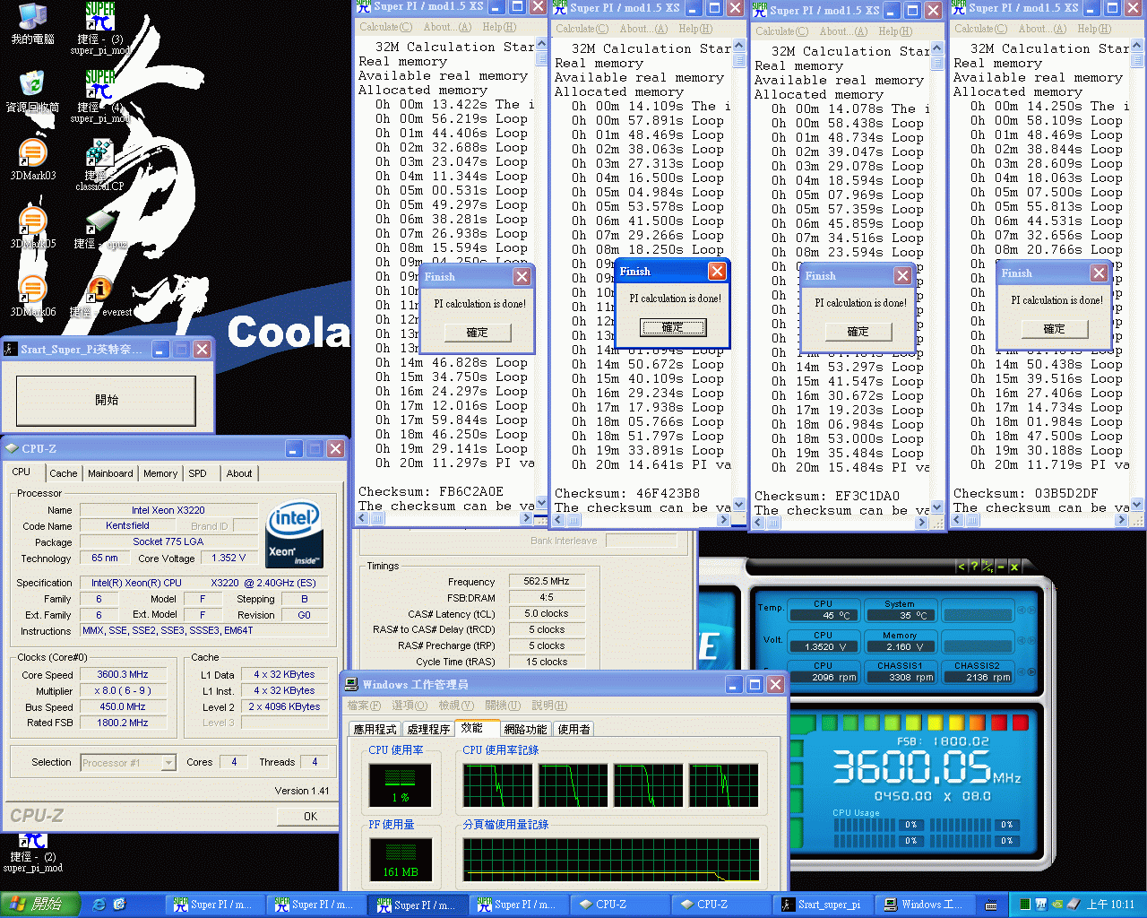Open 說明(H) menu in Task Manager
The height and width of the screenshot is (918, 1147).
click(549, 706)
